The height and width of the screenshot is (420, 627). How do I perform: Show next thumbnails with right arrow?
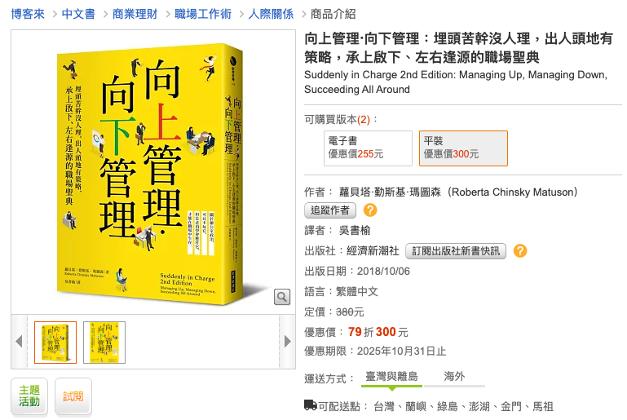click(x=288, y=342)
